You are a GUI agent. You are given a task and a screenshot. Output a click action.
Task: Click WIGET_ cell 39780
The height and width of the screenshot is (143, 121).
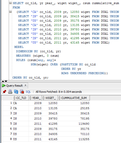50,119
